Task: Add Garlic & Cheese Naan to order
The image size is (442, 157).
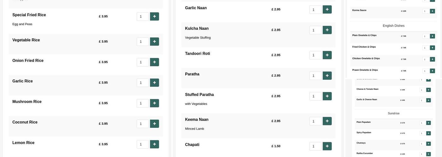Action: tap(428, 100)
